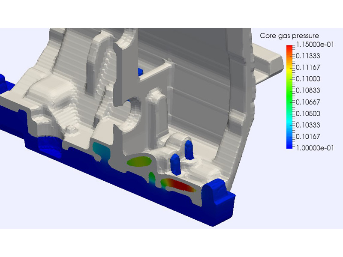This screenshot has width=343, height=257.
Task: Click the rainbow pressure color bar
Action: click(289, 97)
